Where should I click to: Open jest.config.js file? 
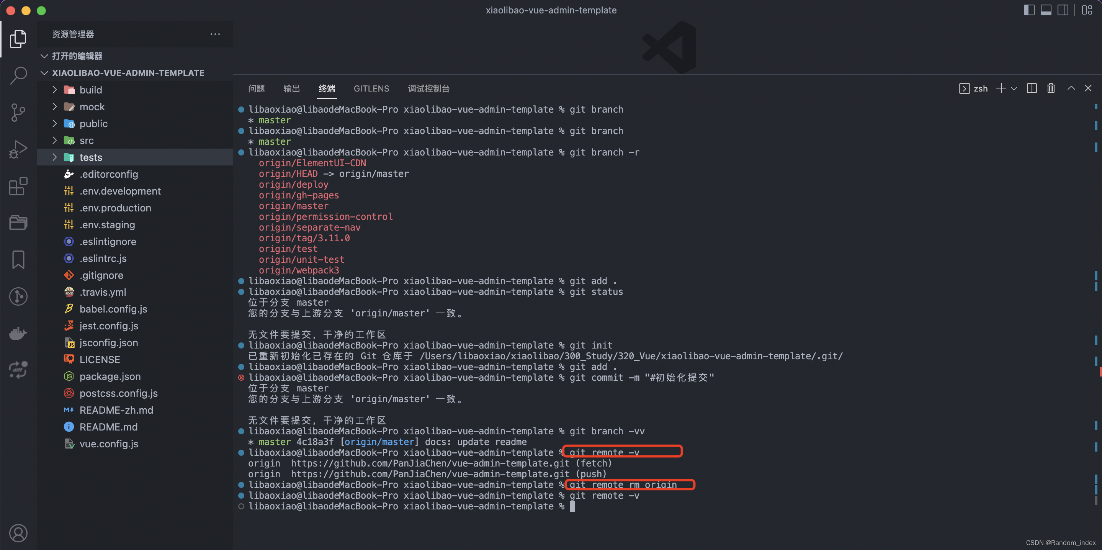[135, 326]
